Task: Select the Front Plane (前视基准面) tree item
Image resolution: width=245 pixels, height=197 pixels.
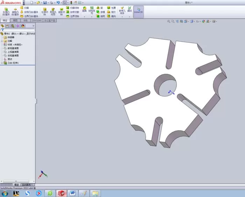Action: pyautogui.click(x=11, y=48)
